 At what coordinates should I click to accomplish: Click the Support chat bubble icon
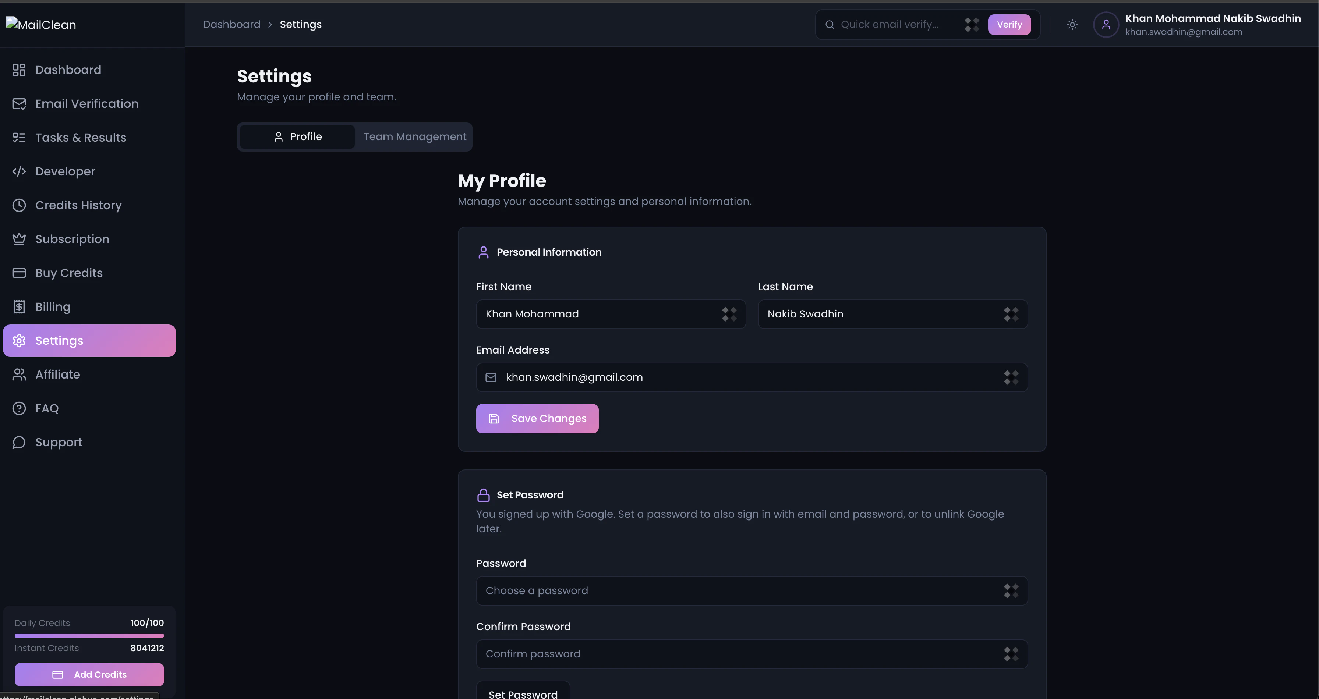(x=19, y=442)
